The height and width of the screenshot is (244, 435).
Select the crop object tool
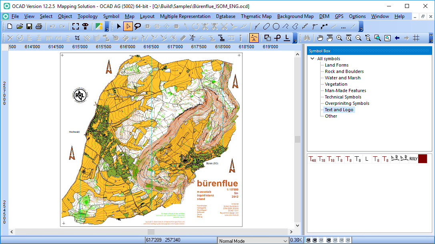[x=77, y=38]
